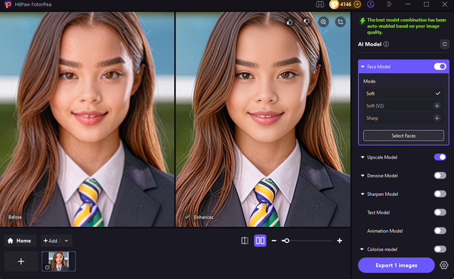Click the thumbs down feedback icon
This screenshot has height=279, width=454.
point(306,22)
